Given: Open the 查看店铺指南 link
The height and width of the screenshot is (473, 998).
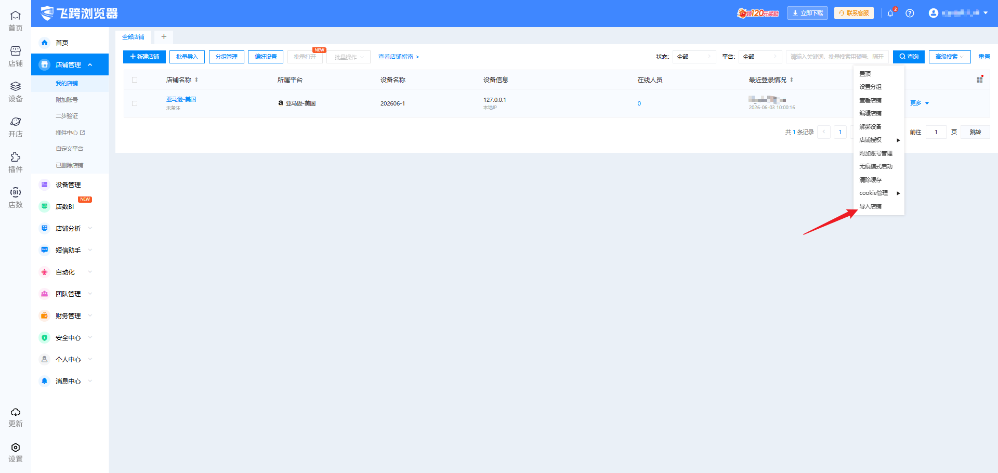Looking at the screenshot, I should pyautogui.click(x=398, y=57).
